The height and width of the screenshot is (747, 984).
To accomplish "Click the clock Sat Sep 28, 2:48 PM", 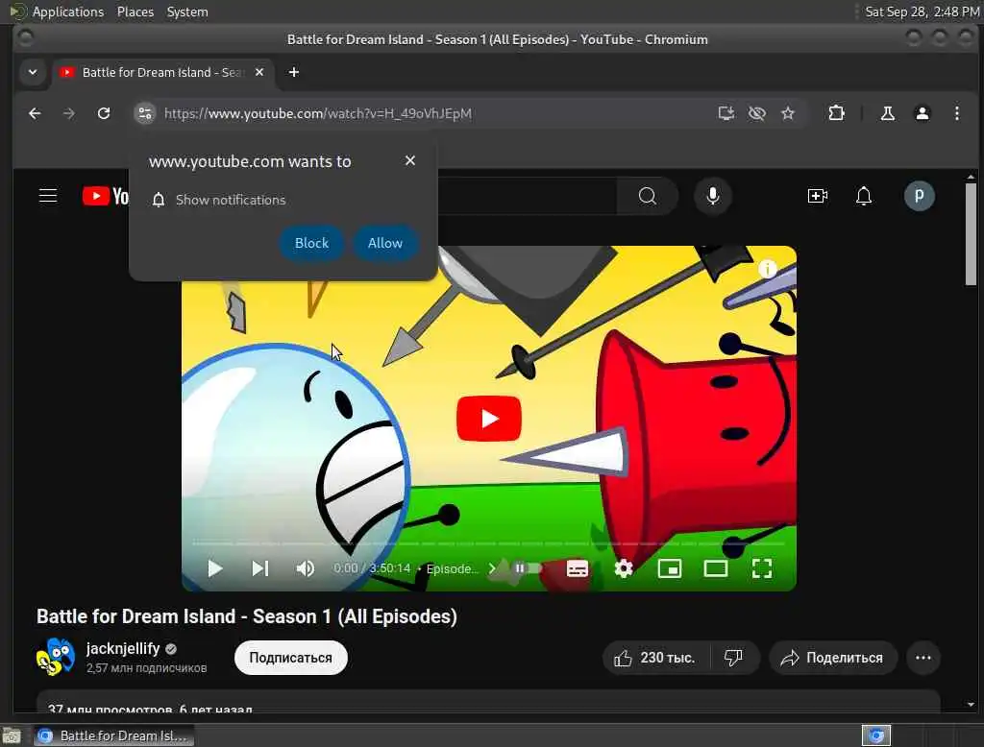I will tap(922, 12).
